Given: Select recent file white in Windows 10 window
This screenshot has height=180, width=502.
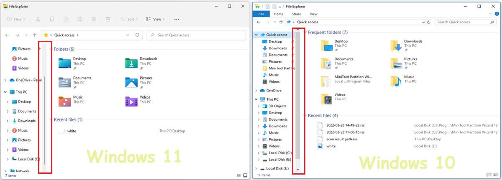Looking at the screenshot, I should 327,146.
